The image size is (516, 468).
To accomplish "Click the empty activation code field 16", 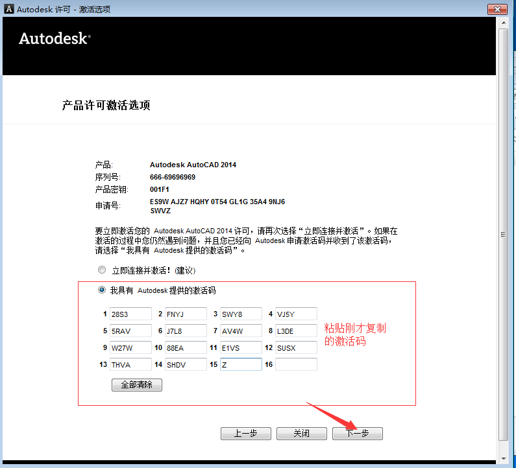I will pyautogui.click(x=296, y=365).
